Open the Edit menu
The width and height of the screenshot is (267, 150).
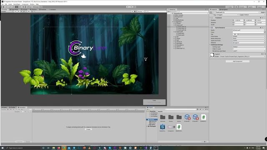6,4
